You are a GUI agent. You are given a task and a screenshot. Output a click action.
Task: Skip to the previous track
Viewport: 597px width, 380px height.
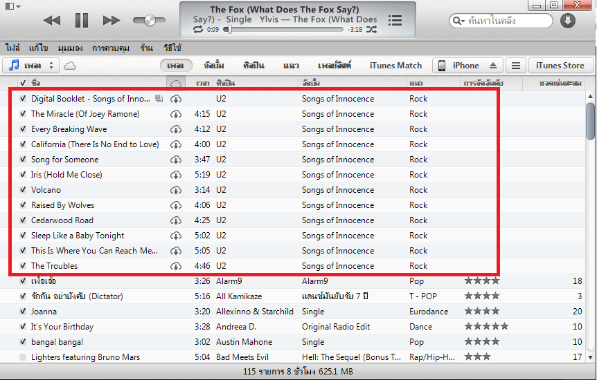click(x=52, y=20)
